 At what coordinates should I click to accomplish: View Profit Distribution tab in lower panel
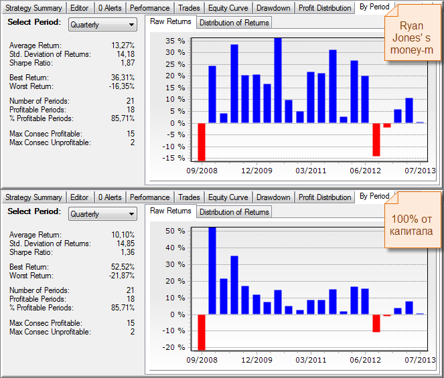[325, 197]
